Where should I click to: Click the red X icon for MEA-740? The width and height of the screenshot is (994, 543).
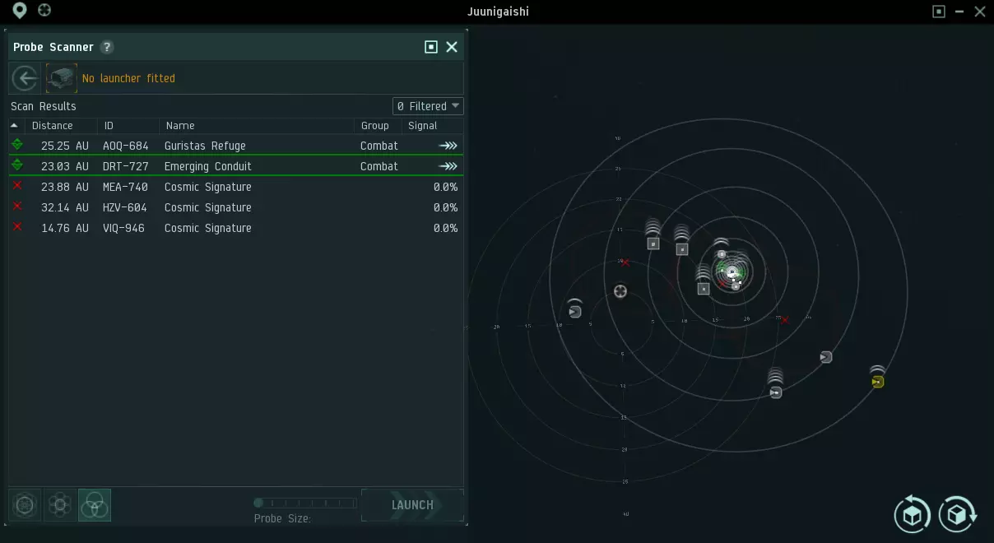[x=17, y=186]
